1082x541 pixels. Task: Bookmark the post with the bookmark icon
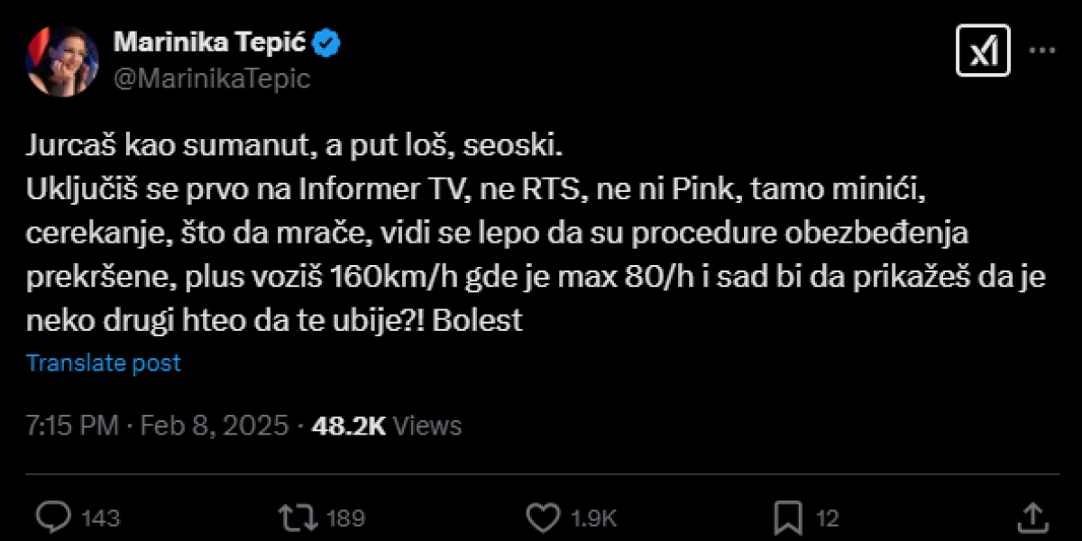tap(787, 518)
